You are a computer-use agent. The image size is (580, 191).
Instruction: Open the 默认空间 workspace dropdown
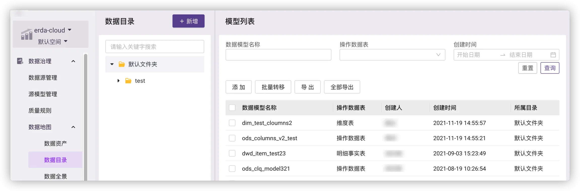(x=66, y=41)
